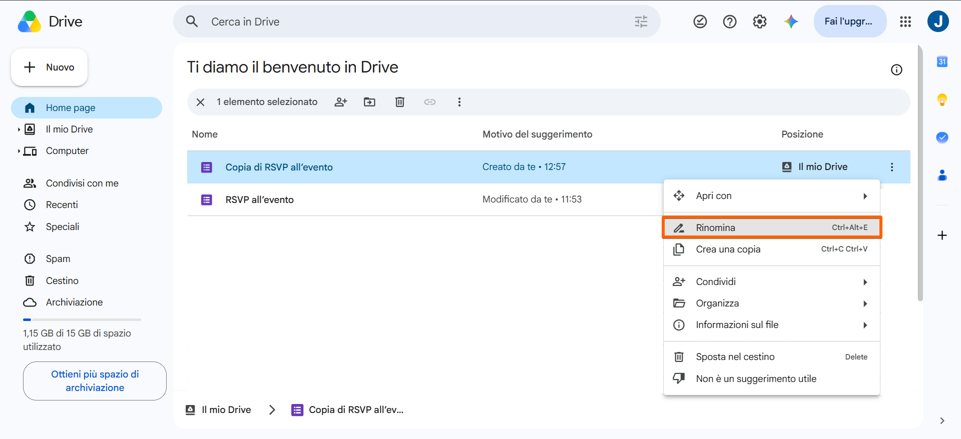Image resolution: width=961 pixels, height=439 pixels.
Task: Click the move to folder toolbar icon
Action: pos(369,102)
